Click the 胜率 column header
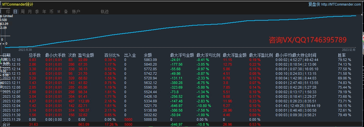This screenshot has height=127, width=364. (x=342, y=55)
